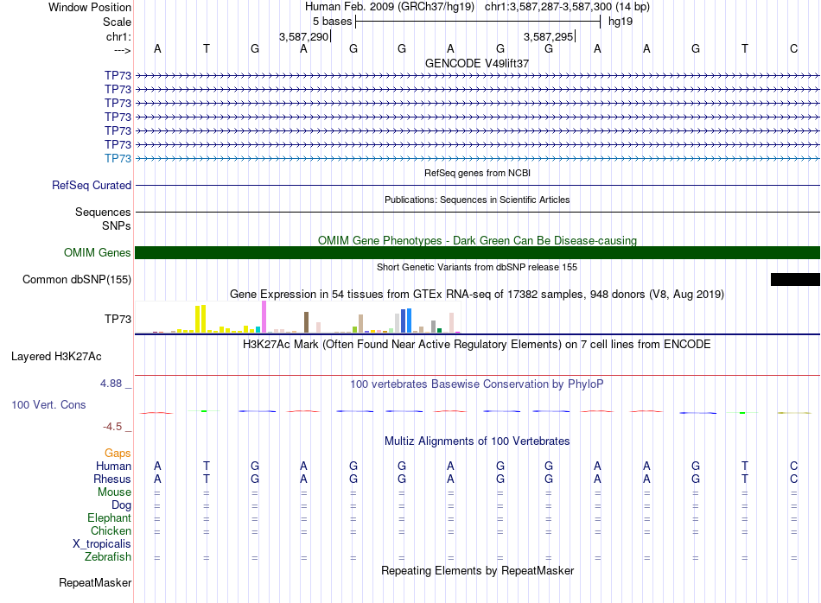Click the 3,587,295 coordinate marker
The width and height of the screenshot is (821, 603).
click(x=548, y=36)
